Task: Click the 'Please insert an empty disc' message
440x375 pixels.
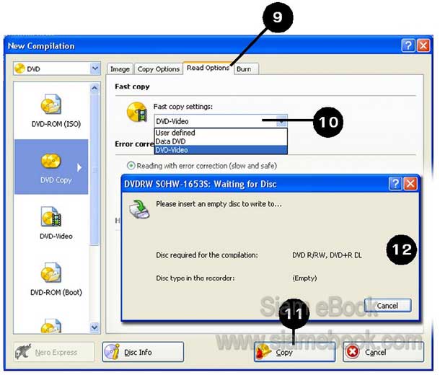Action: [x=219, y=204]
